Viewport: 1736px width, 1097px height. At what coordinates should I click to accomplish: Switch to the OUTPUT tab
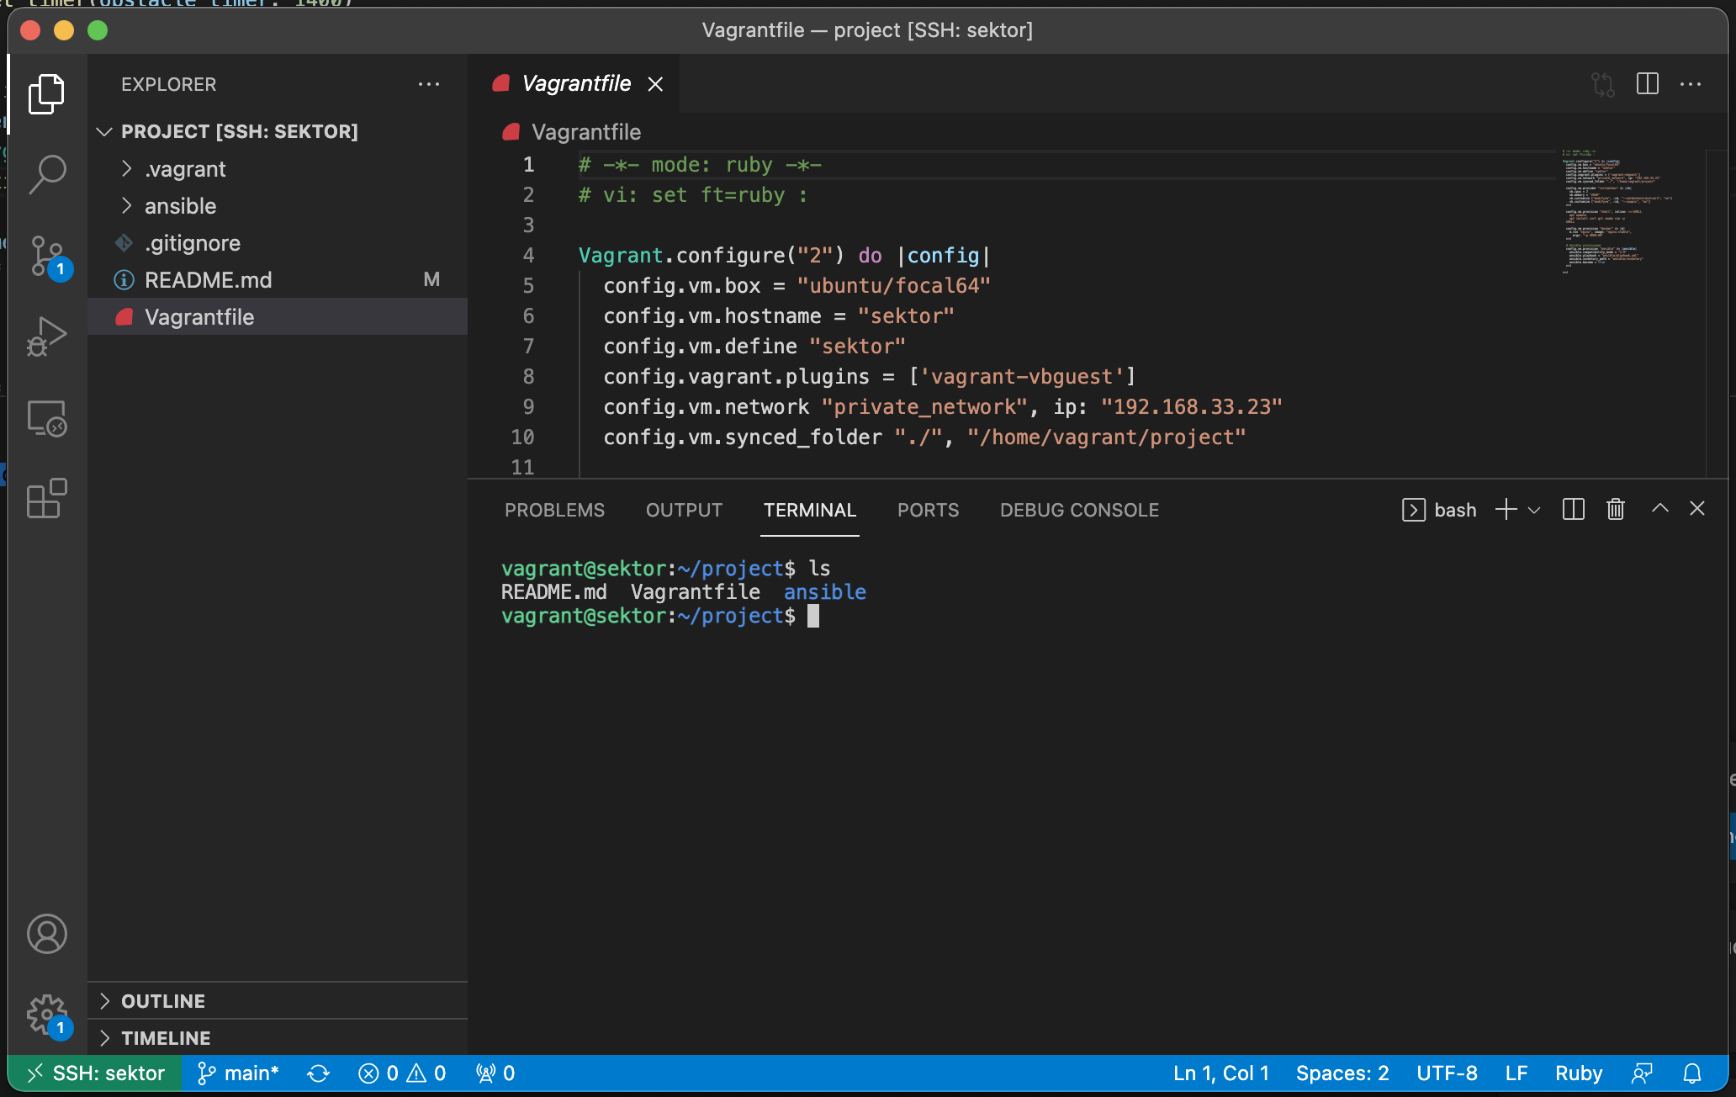click(x=684, y=510)
